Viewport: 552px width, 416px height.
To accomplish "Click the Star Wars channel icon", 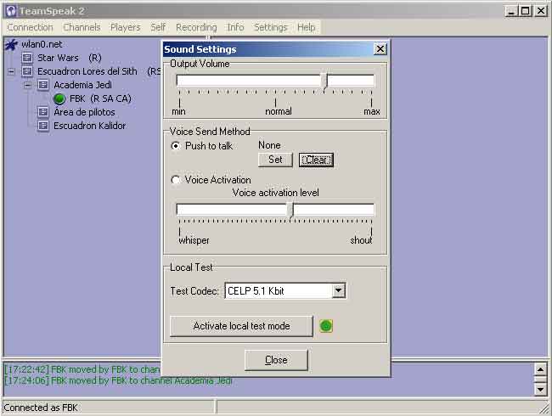I will (x=27, y=58).
